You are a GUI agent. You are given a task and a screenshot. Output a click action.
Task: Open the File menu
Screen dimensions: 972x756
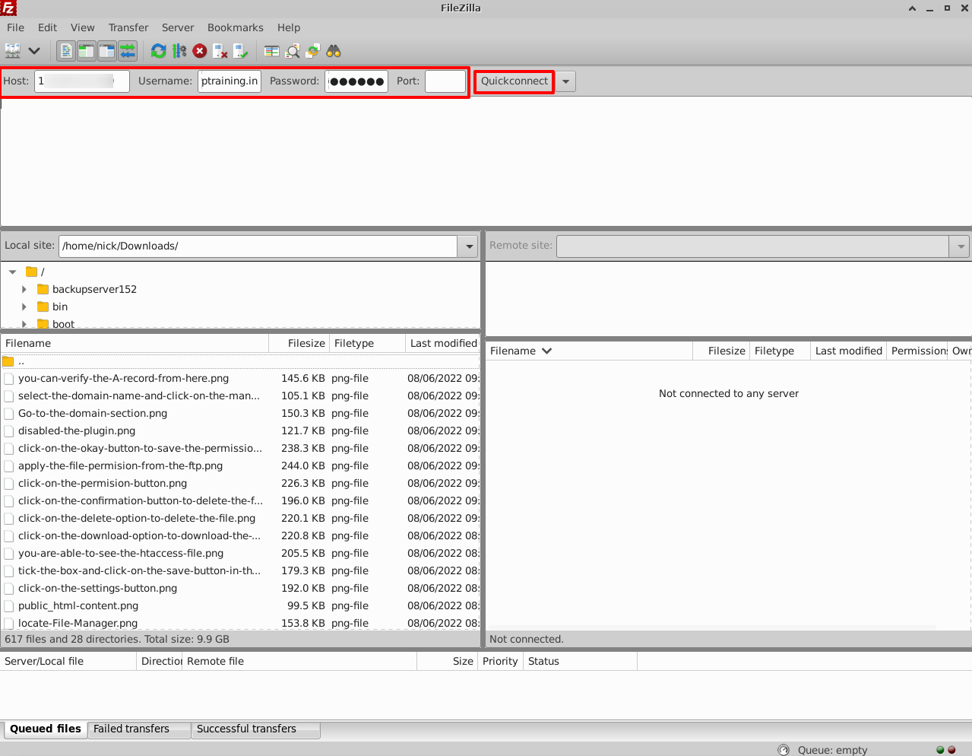click(15, 27)
